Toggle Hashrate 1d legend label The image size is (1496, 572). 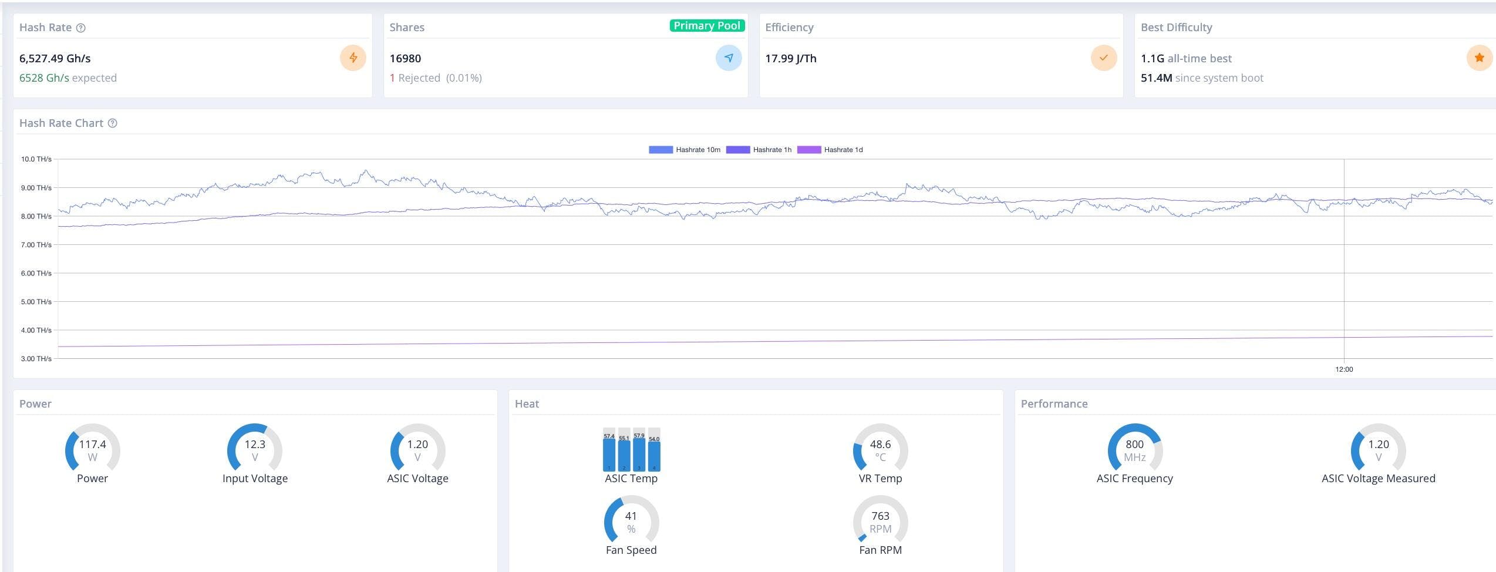tap(843, 150)
